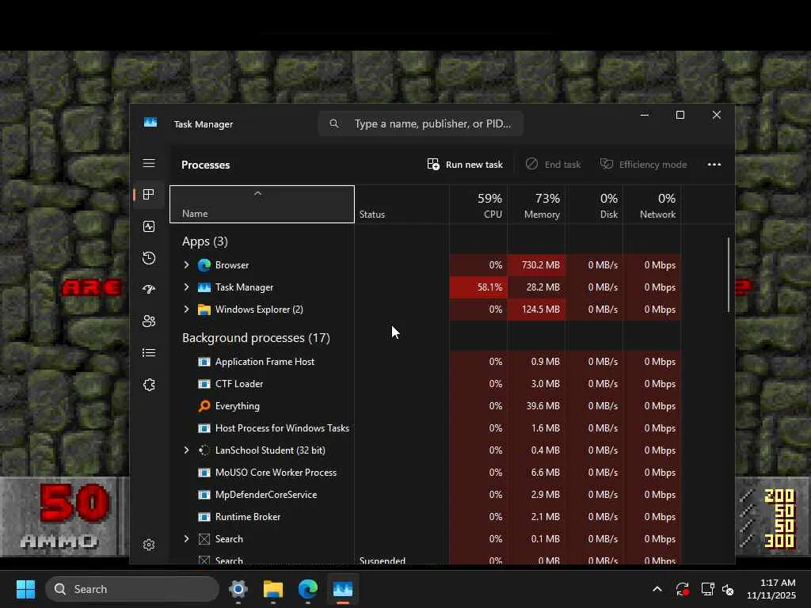This screenshot has width=811, height=608.
Task: Select the Host Process for Windows Tasks row
Action: [425, 428]
